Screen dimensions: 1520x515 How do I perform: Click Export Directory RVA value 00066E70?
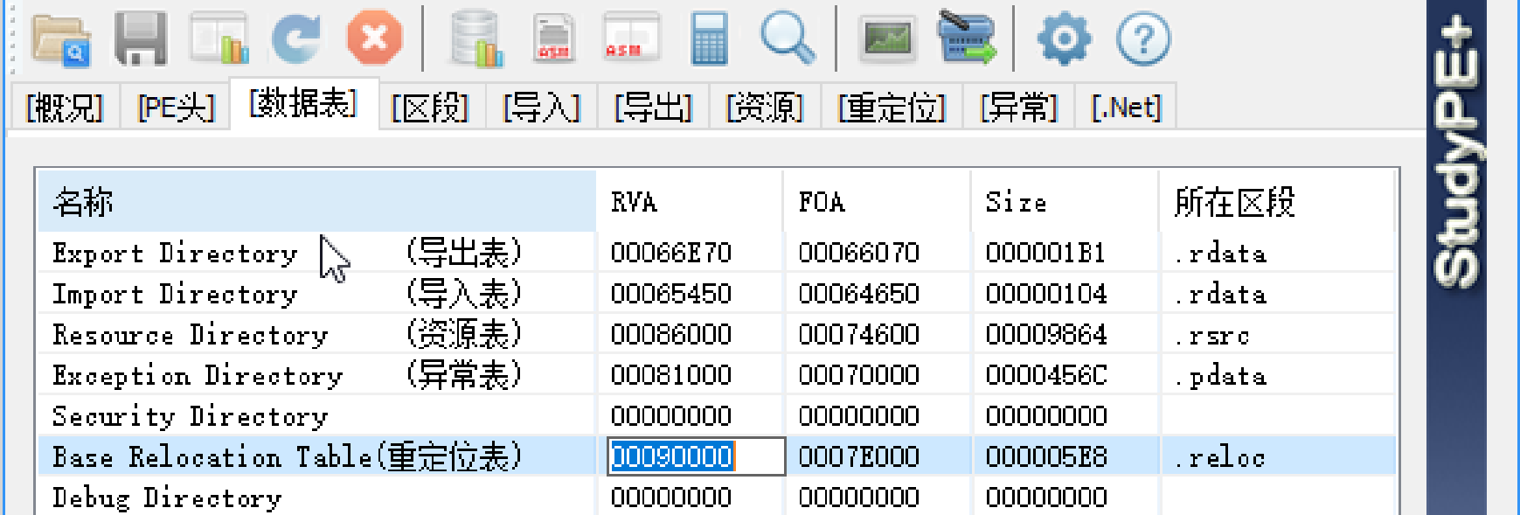671,253
